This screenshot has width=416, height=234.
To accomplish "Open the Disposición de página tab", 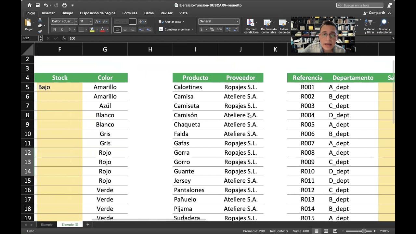I will [x=97, y=13].
